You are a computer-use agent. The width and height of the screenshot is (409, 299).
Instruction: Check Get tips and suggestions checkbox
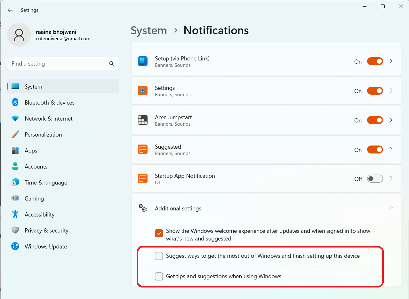click(x=159, y=276)
